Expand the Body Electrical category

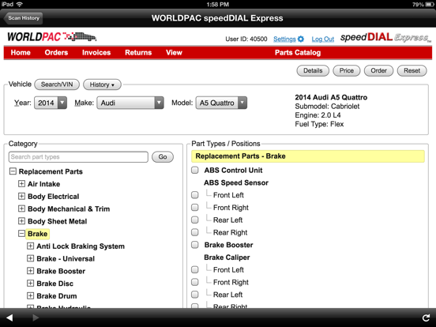pos(21,197)
